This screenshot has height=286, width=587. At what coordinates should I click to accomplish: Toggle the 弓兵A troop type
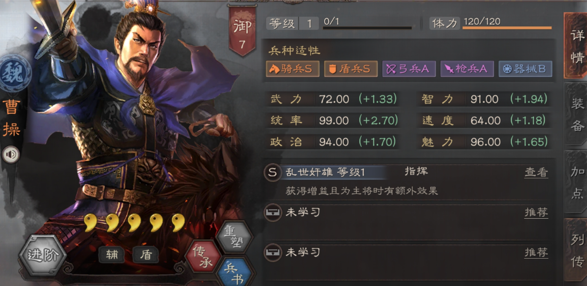[x=409, y=69]
